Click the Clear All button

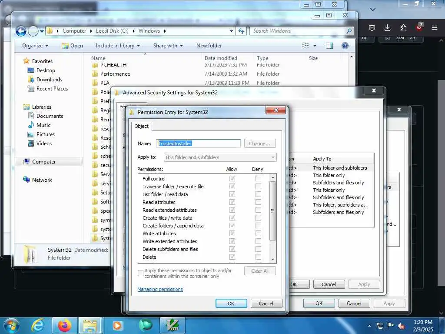point(260,271)
